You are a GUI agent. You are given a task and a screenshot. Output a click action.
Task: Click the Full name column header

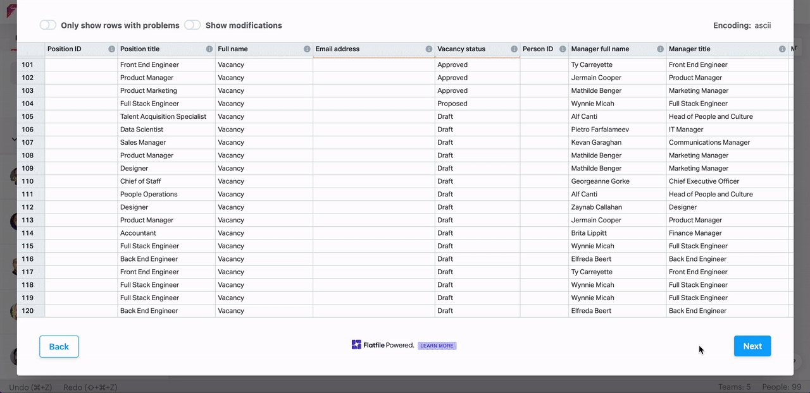click(264, 49)
